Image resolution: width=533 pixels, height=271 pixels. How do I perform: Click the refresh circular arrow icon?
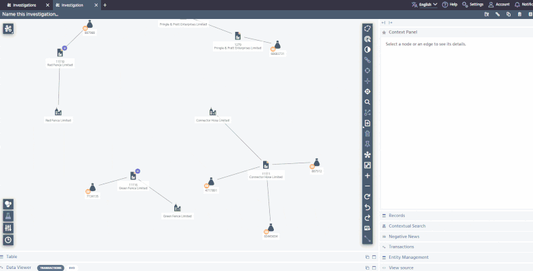367,196
